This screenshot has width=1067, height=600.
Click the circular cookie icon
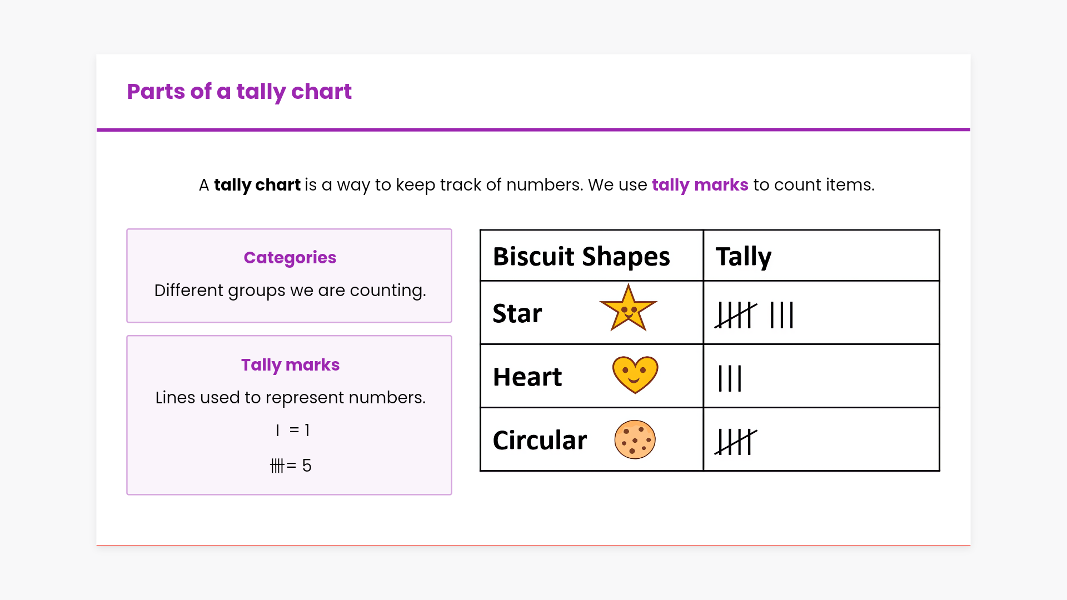pos(635,439)
